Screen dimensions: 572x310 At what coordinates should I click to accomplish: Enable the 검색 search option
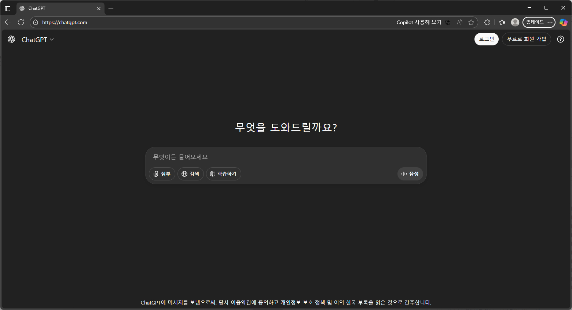pos(191,174)
